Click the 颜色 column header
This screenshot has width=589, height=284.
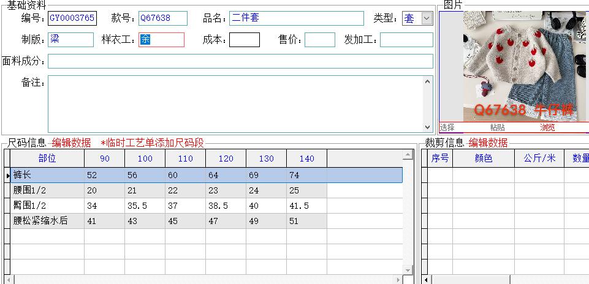[484, 159]
